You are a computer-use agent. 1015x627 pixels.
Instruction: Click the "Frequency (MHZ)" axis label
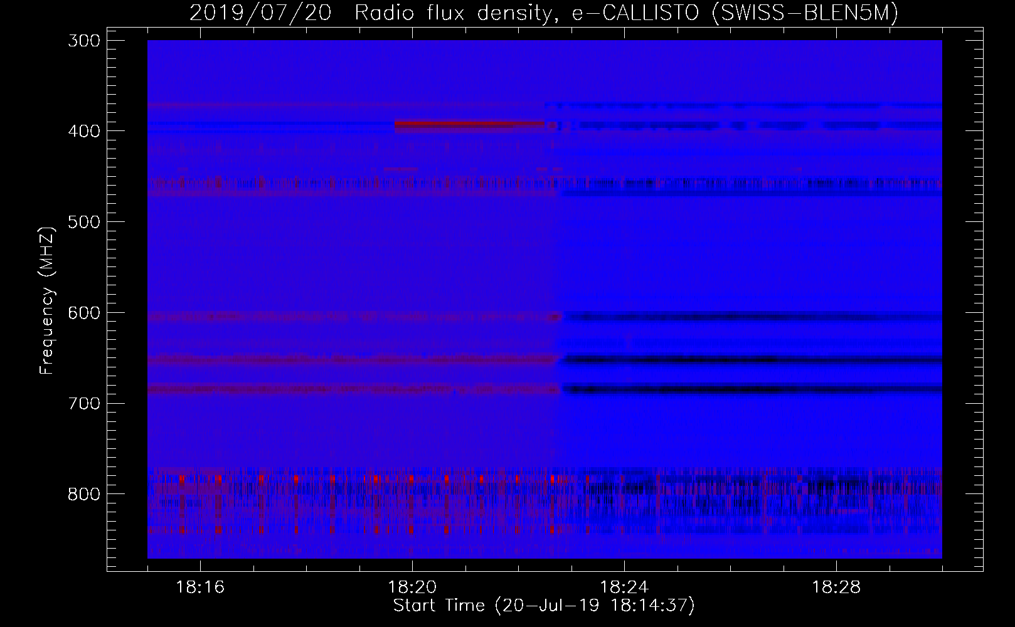coord(47,300)
